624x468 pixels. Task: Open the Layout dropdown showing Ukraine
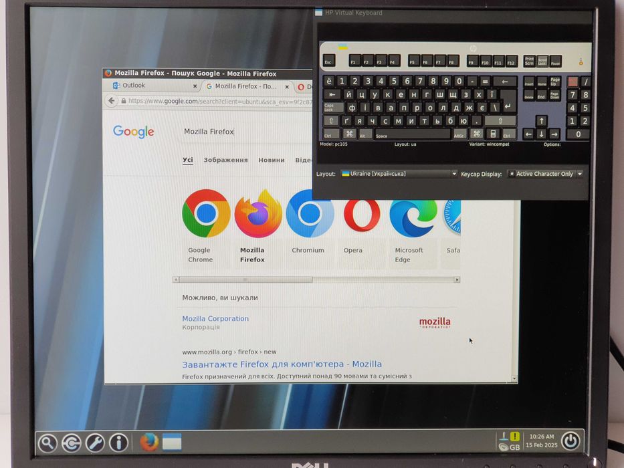[x=399, y=174]
